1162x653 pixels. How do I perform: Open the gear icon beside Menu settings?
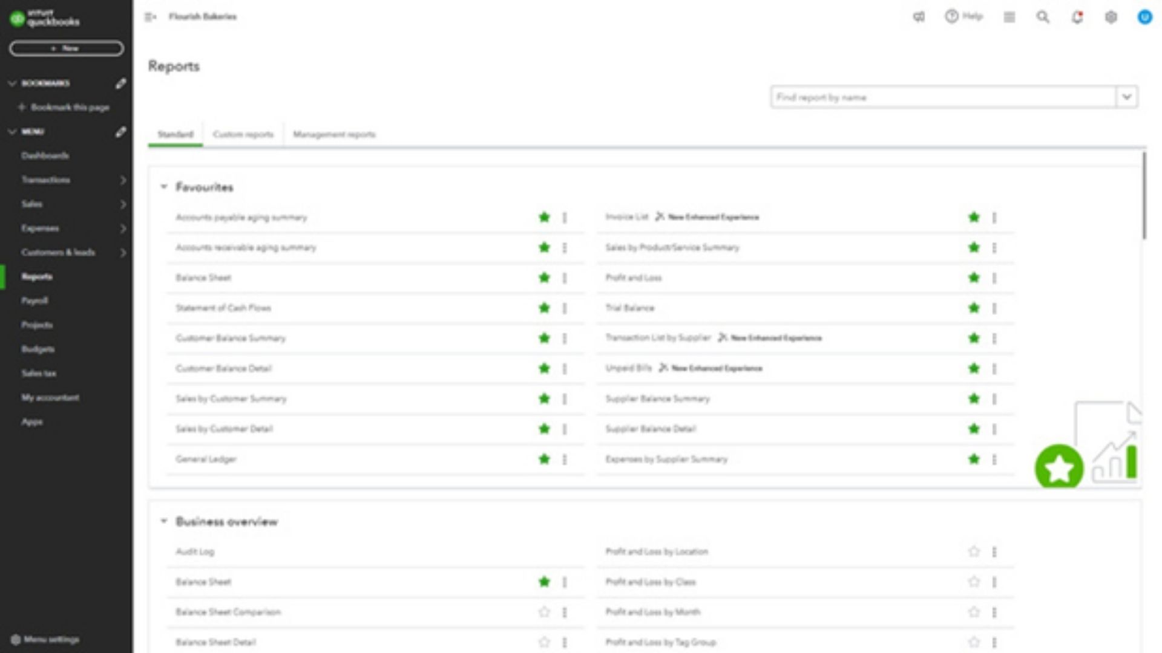click(16, 640)
